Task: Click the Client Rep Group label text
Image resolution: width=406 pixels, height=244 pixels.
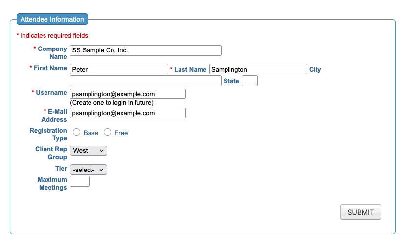Action: pyautogui.click(x=51, y=153)
